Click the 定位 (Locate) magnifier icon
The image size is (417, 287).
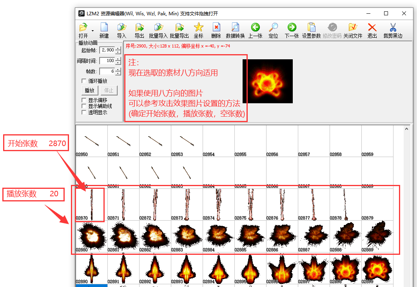273,27
